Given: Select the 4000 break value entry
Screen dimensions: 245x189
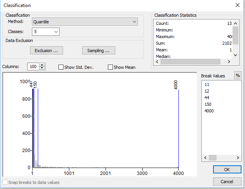Looking at the screenshot, I should (x=209, y=111).
